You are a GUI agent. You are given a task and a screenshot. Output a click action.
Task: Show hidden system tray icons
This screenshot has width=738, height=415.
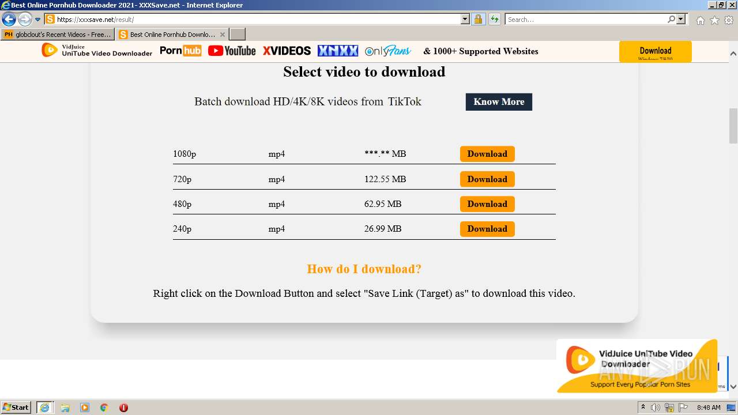(643, 408)
